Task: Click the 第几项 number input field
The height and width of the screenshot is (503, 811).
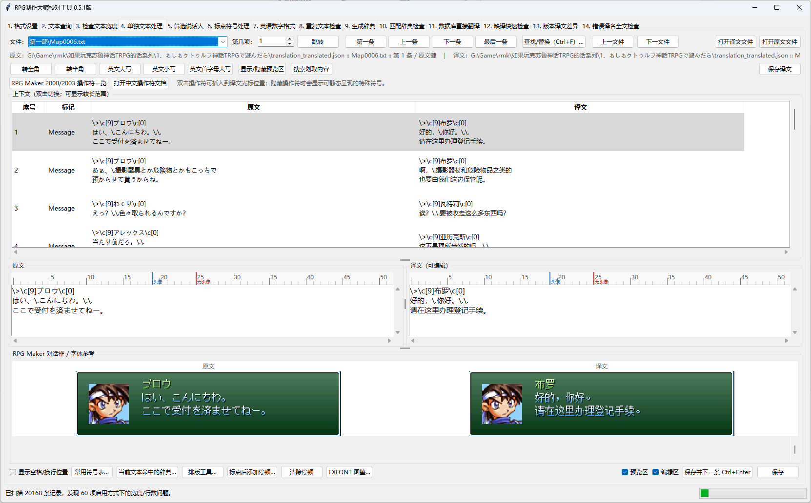Action: pyautogui.click(x=271, y=41)
